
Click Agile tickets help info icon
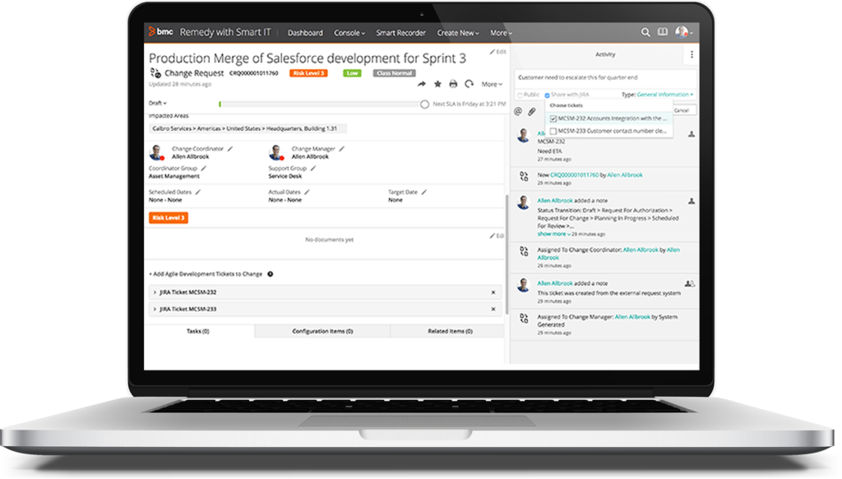(x=270, y=274)
